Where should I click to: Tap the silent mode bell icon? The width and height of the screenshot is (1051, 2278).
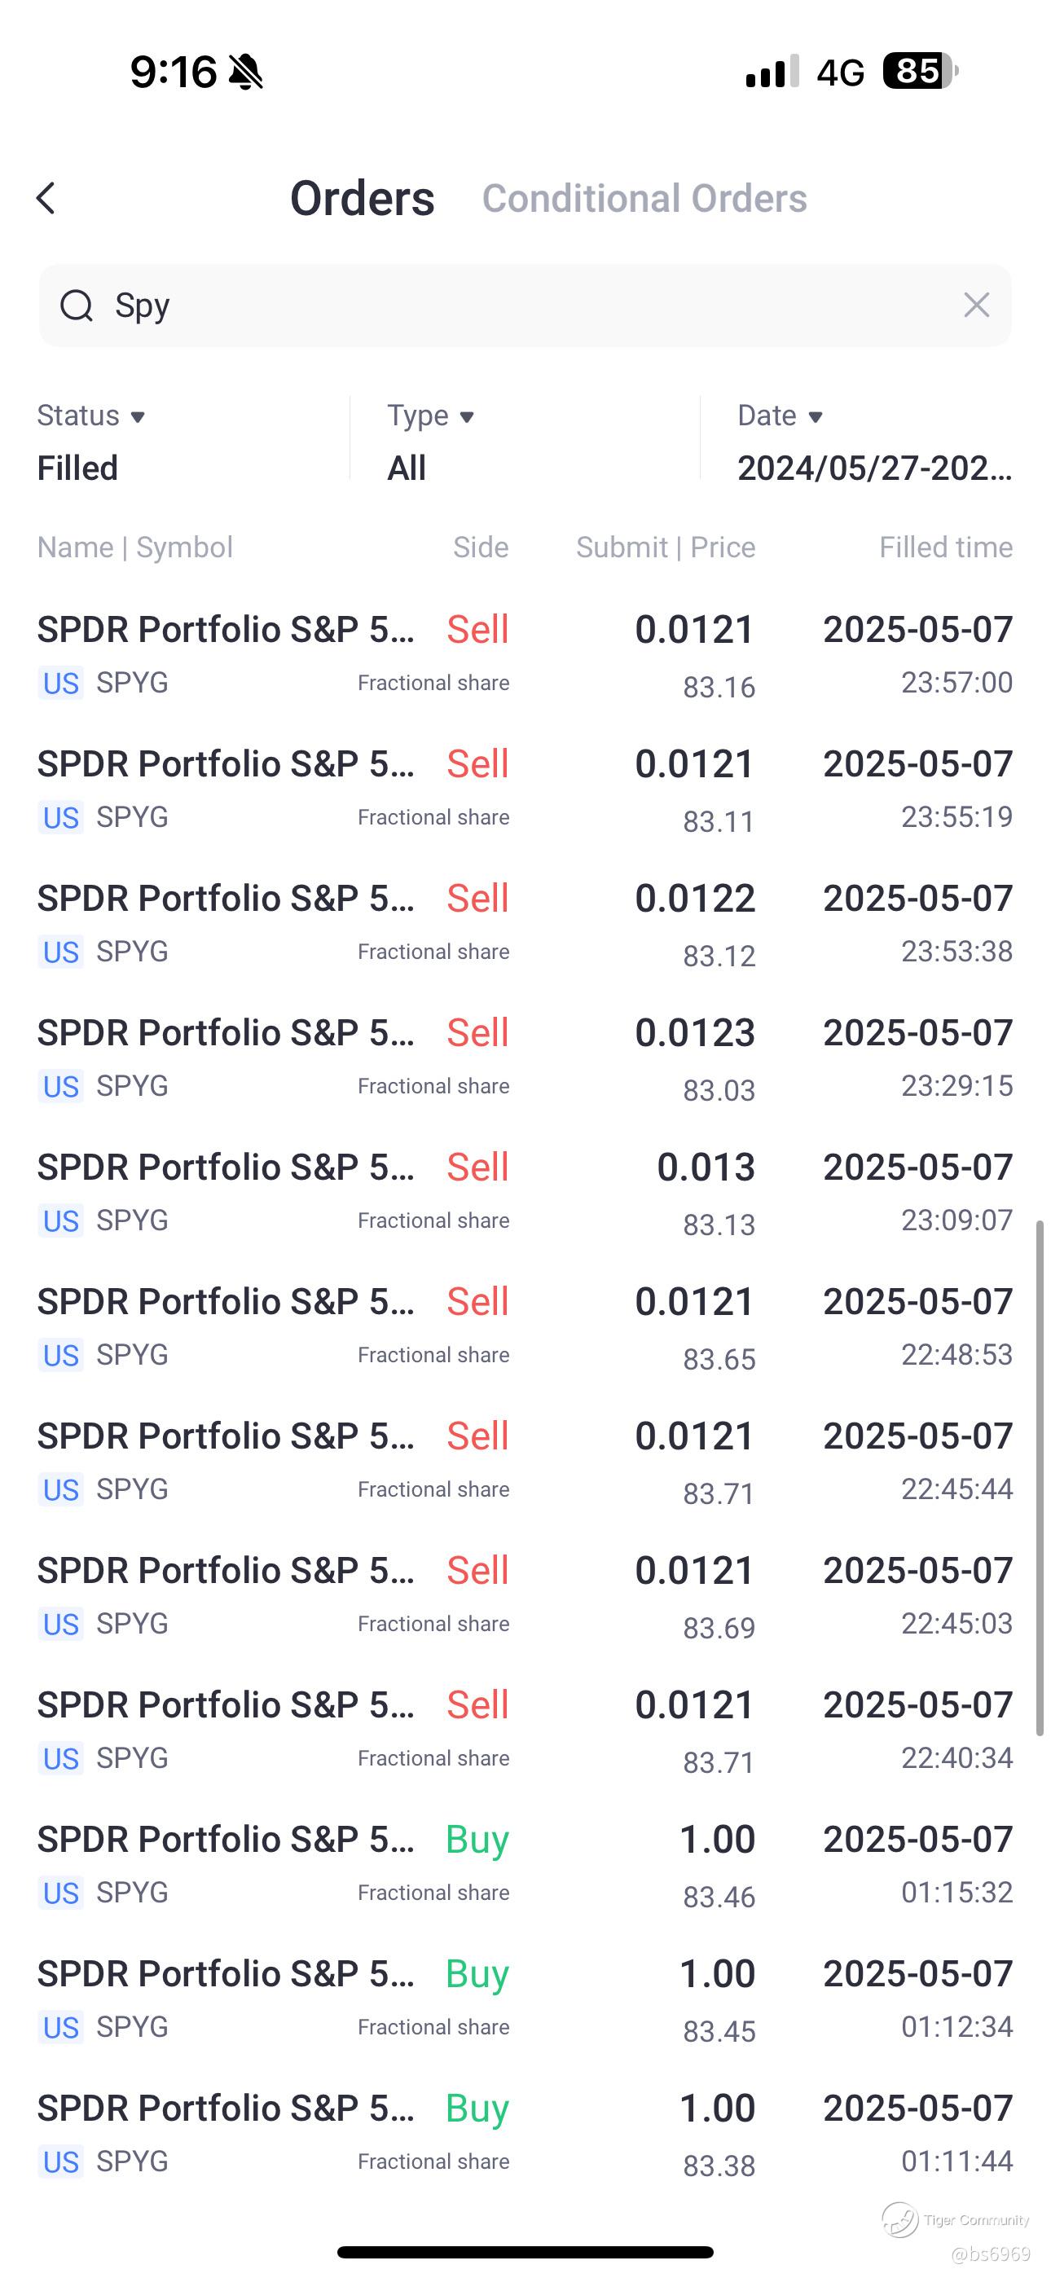pos(246,72)
